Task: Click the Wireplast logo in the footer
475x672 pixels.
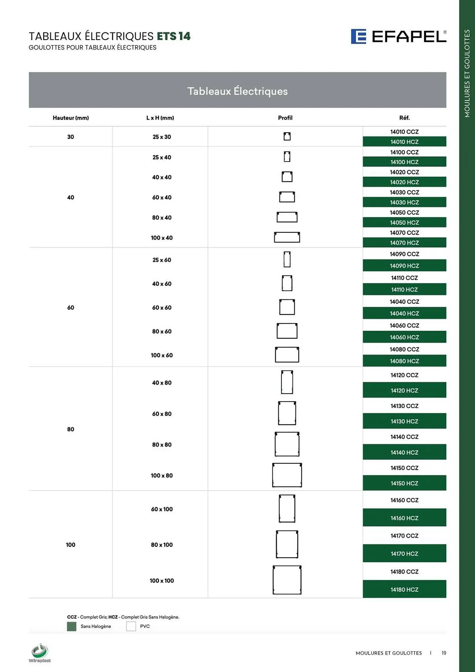Action: click(x=40, y=653)
